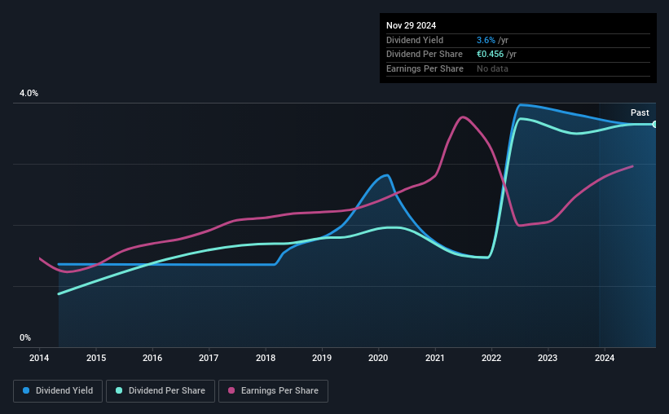
Task: Click the tooltip 'Dividend Per Share' row label
Action: pyautogui.click(x=424, y=55)
